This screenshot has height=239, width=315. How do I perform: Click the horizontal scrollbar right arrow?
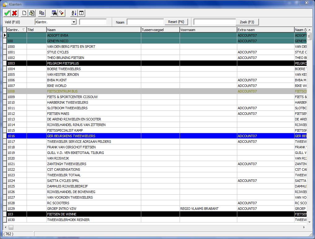(x=304, y=227)
